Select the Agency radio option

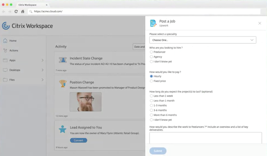[151, 57]
